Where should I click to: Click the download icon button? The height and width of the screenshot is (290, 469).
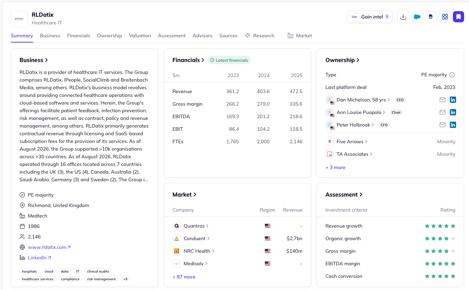(x=403, y=17)
